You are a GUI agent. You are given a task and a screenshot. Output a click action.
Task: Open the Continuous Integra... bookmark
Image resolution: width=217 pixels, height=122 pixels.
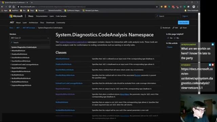tap(72, 11)
